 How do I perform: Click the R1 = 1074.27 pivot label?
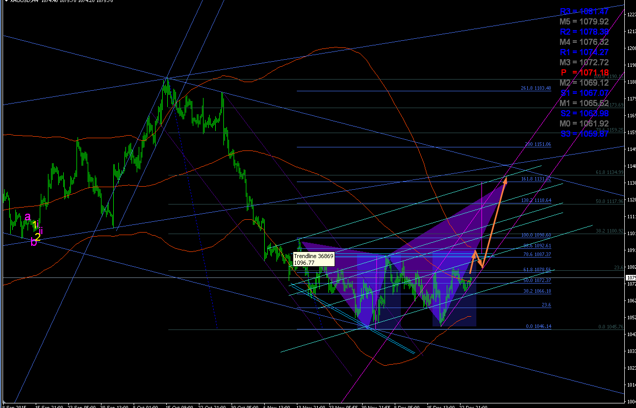[x=584, y=52]
